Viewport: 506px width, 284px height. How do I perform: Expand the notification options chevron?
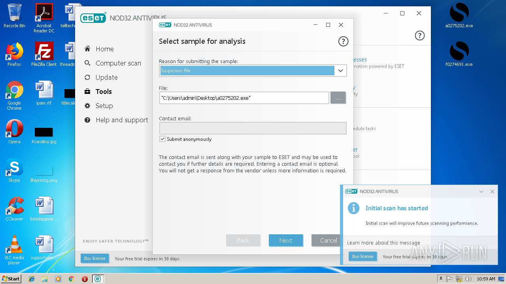(x=481, y=191)
